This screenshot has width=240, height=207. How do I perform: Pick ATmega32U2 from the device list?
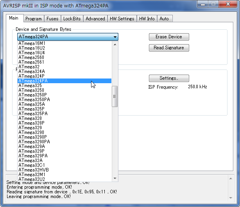64,179
